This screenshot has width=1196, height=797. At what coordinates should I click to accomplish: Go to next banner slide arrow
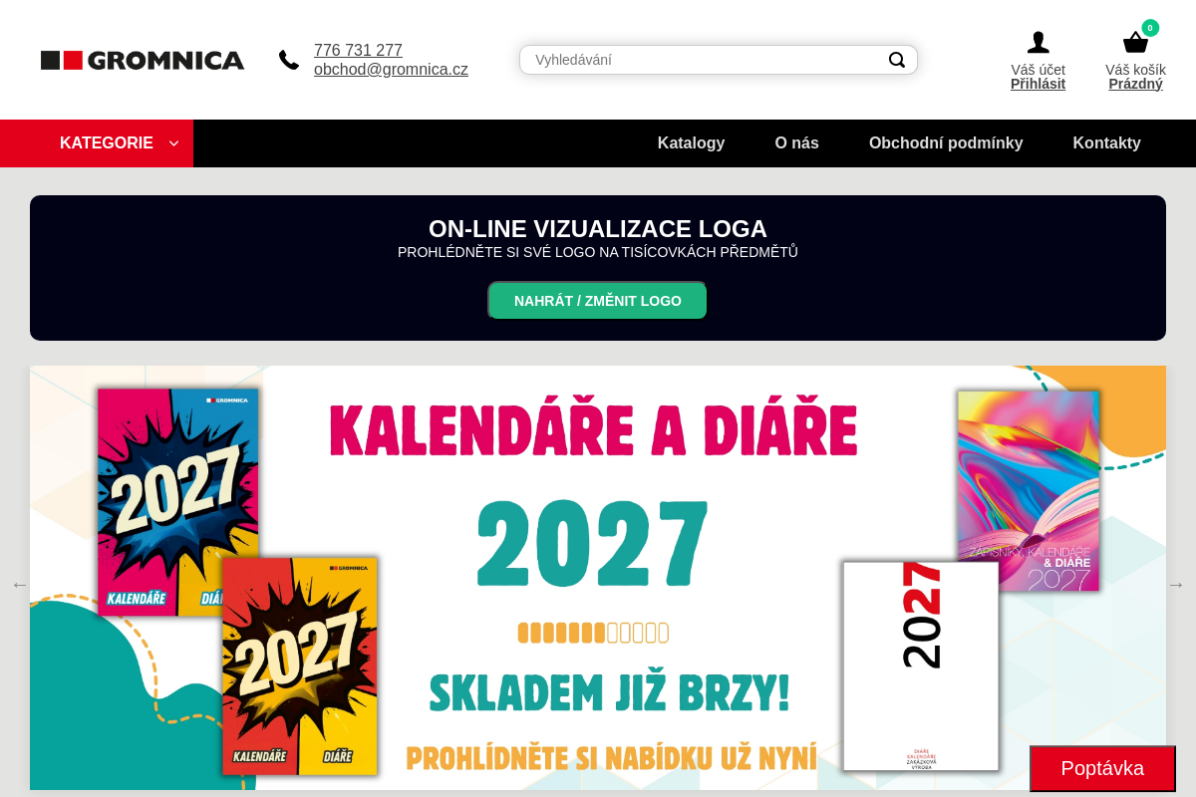pyautogui.click(x=1176, y=585)
